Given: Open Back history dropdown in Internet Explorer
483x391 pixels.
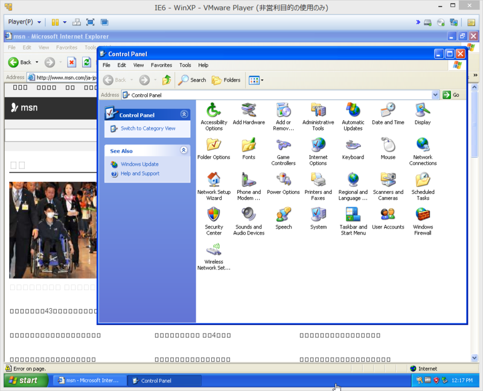Looking at the screenshot, I should point(37,62).
